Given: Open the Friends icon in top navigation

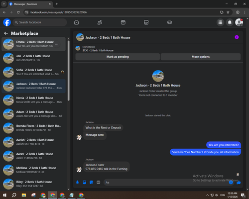Looking at the screenshot, I should tap(100, 22).
